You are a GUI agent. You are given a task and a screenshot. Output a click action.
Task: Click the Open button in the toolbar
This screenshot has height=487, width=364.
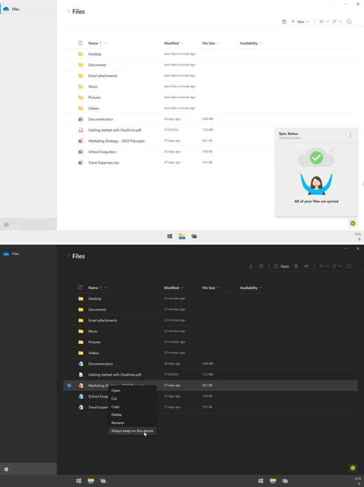click(x=282, y=266)
